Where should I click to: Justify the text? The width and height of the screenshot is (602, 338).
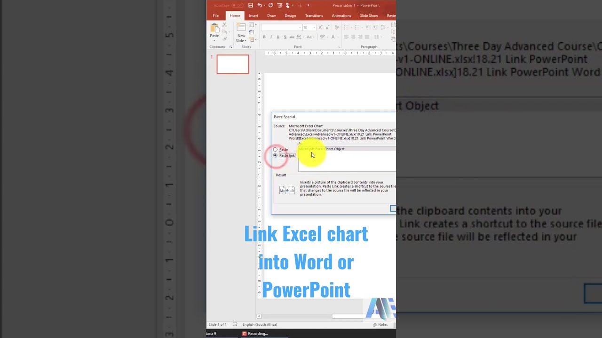pos(367,37)
